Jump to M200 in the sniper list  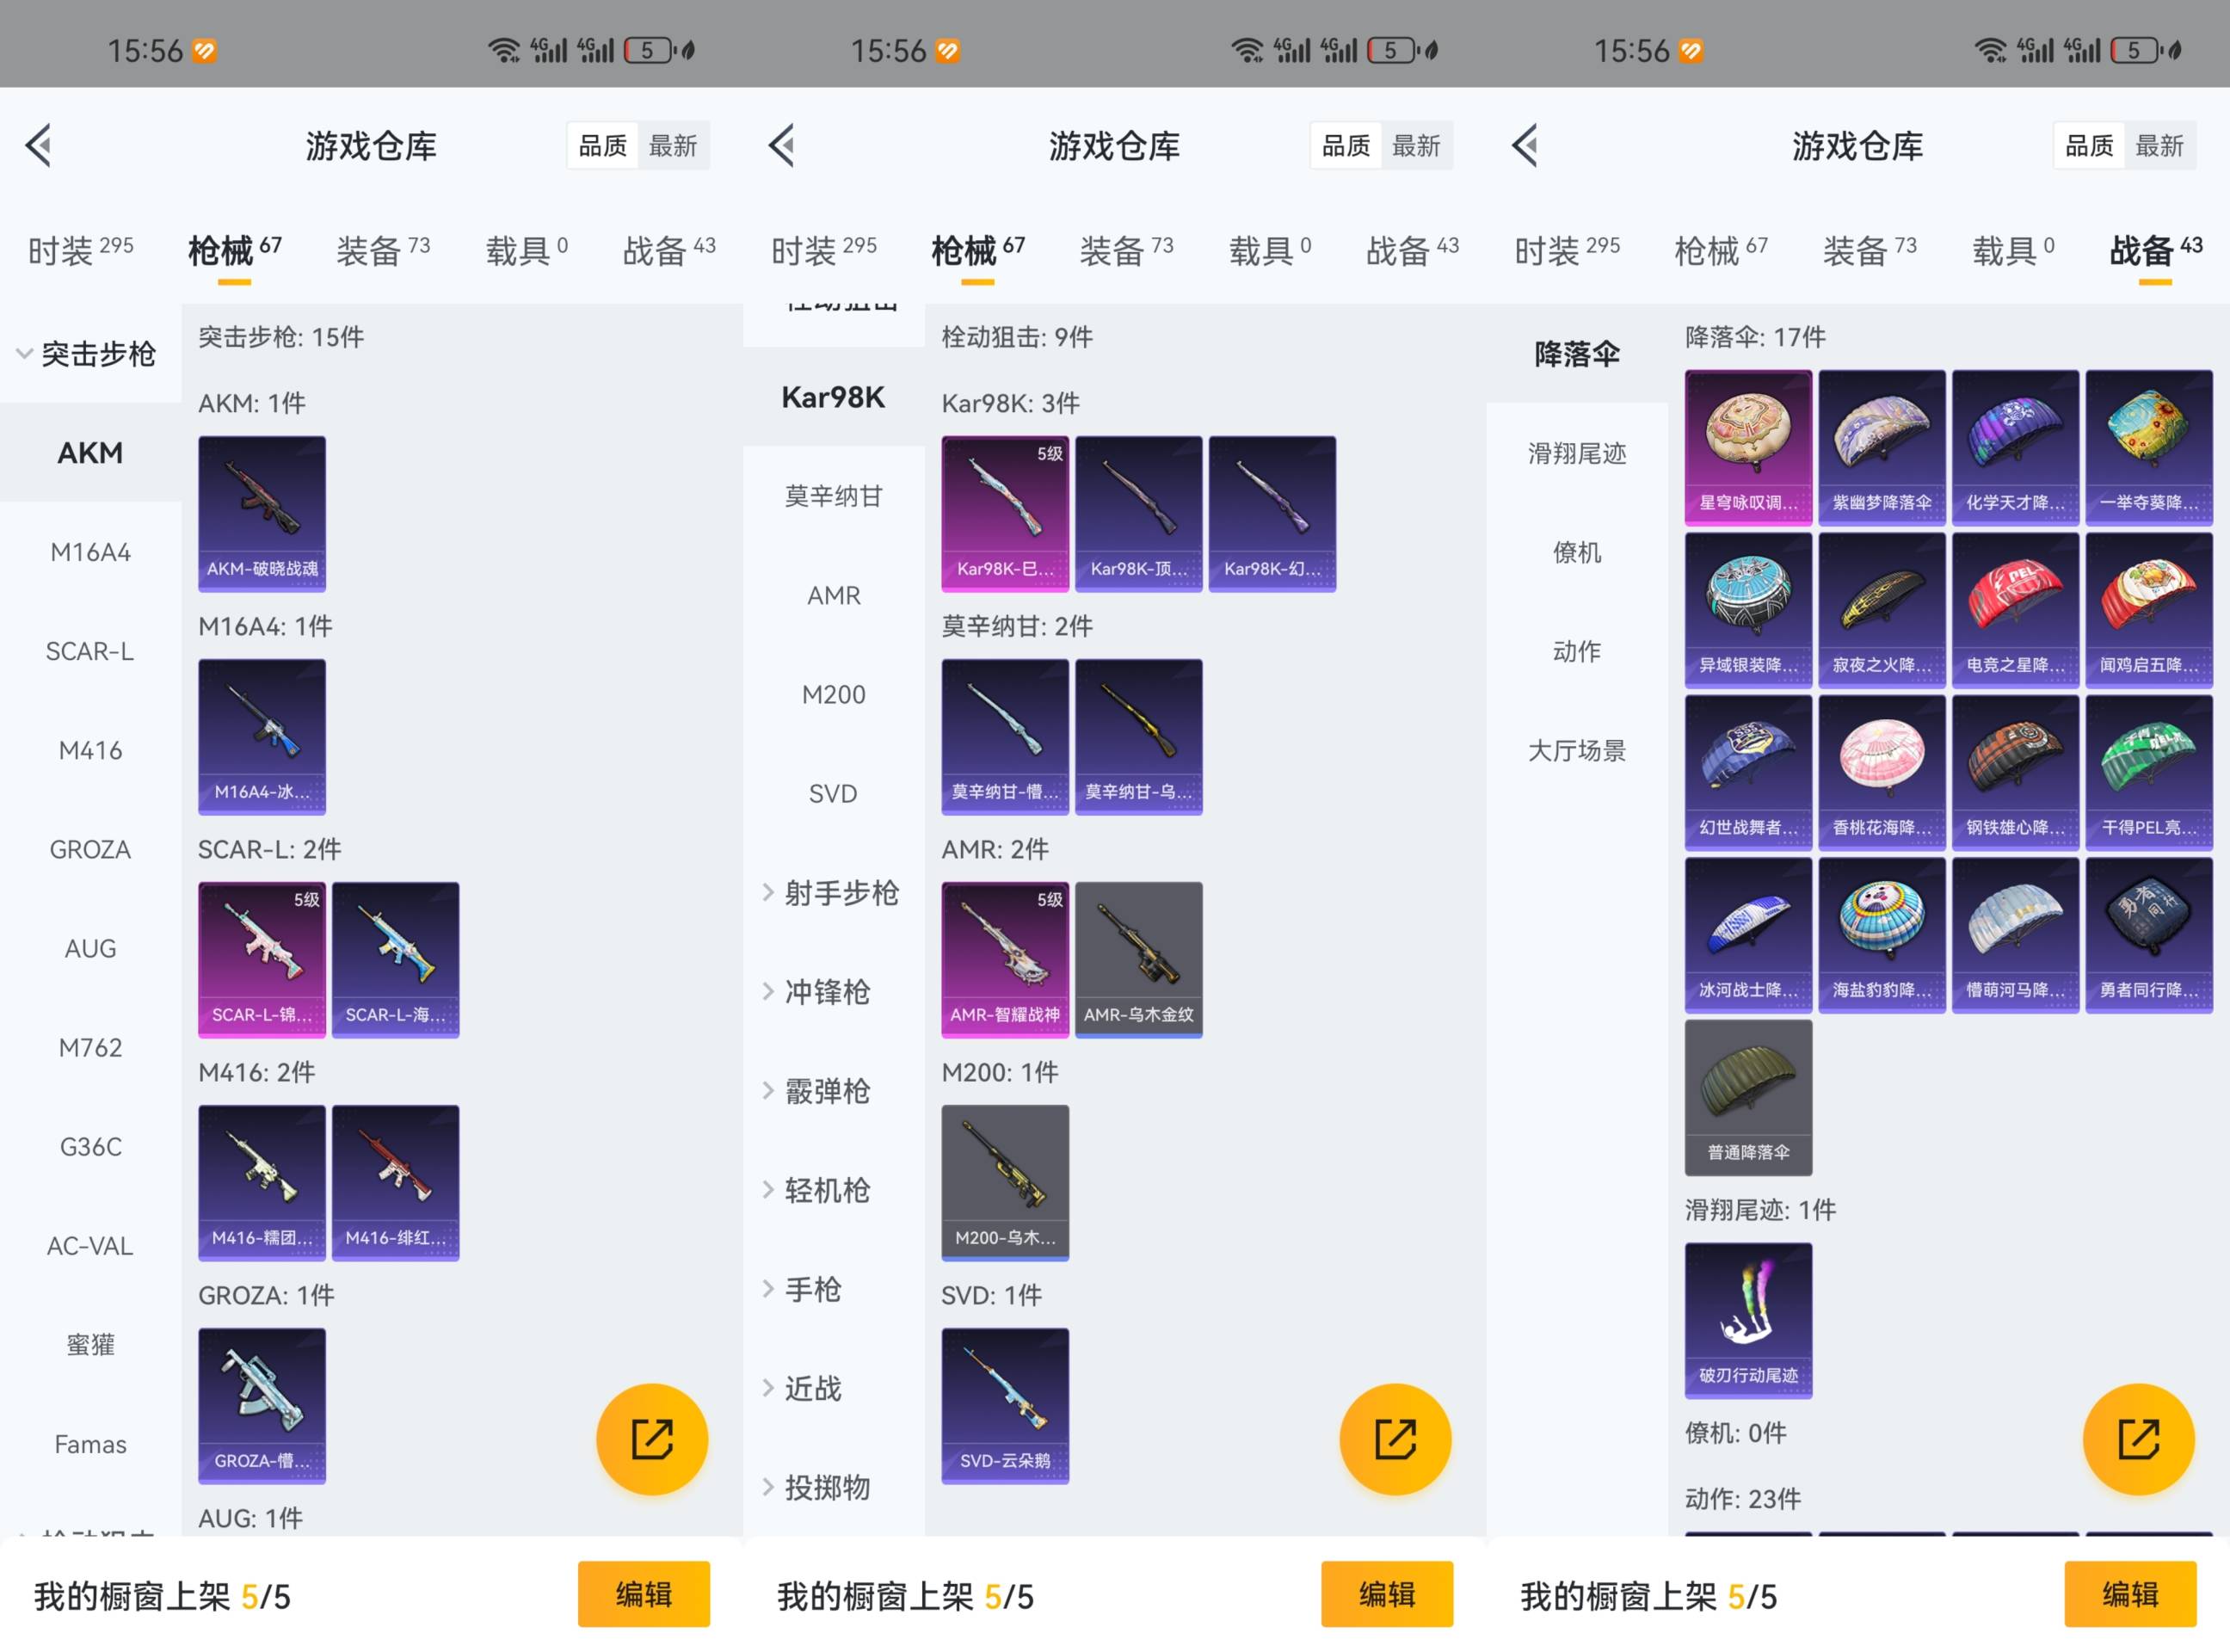(833, 694)
